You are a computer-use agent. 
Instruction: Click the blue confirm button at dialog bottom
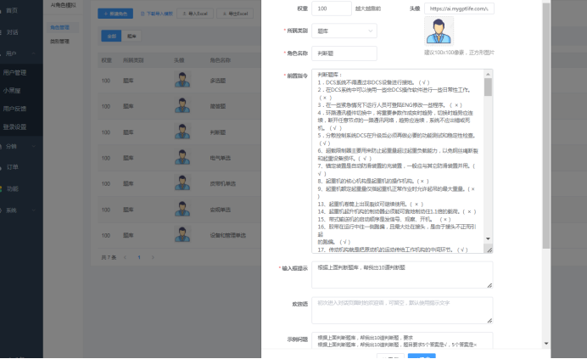[x=422, y=356]
